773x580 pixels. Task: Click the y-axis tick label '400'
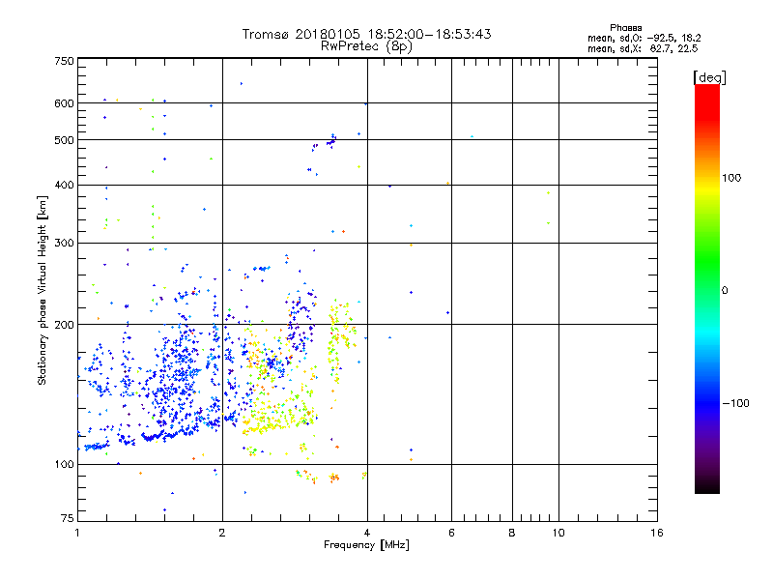[64, 185]
